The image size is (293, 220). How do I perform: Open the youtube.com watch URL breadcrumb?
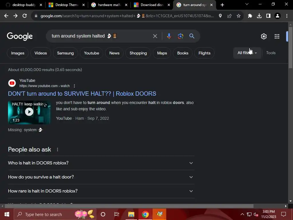(44, 86)
